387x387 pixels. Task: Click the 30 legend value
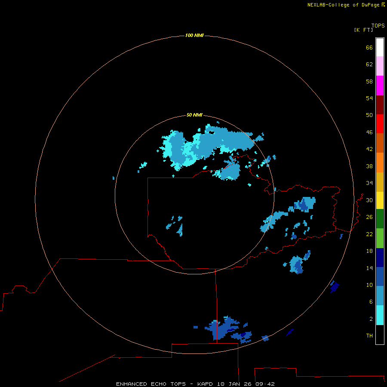369,200
